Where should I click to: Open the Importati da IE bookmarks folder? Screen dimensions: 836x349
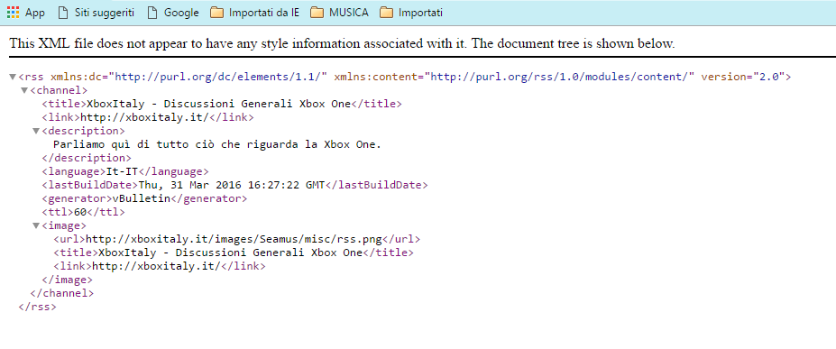(254, 13)
